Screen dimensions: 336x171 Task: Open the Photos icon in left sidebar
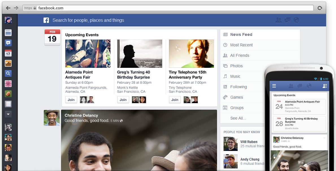pyautogui.click(x=8, y=64)
